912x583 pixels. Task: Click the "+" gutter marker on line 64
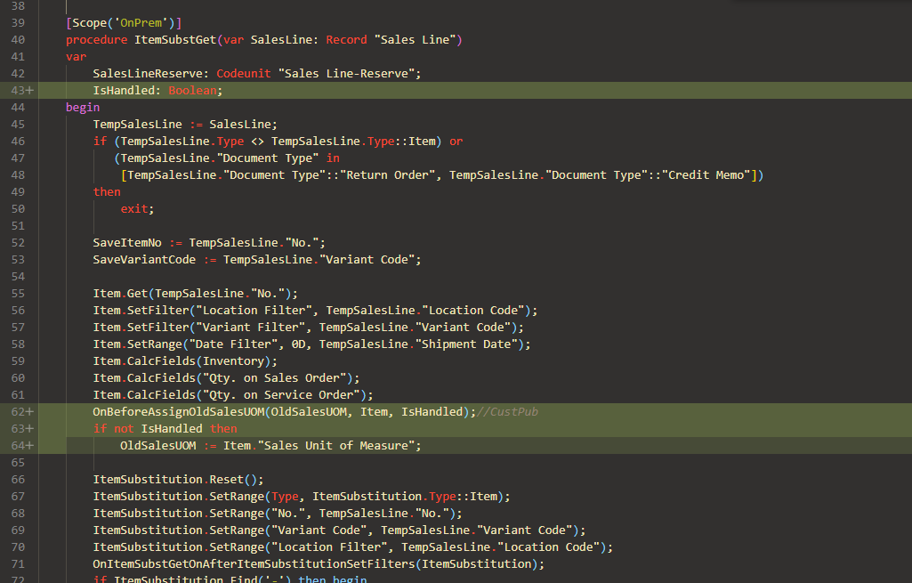point(29,445)
